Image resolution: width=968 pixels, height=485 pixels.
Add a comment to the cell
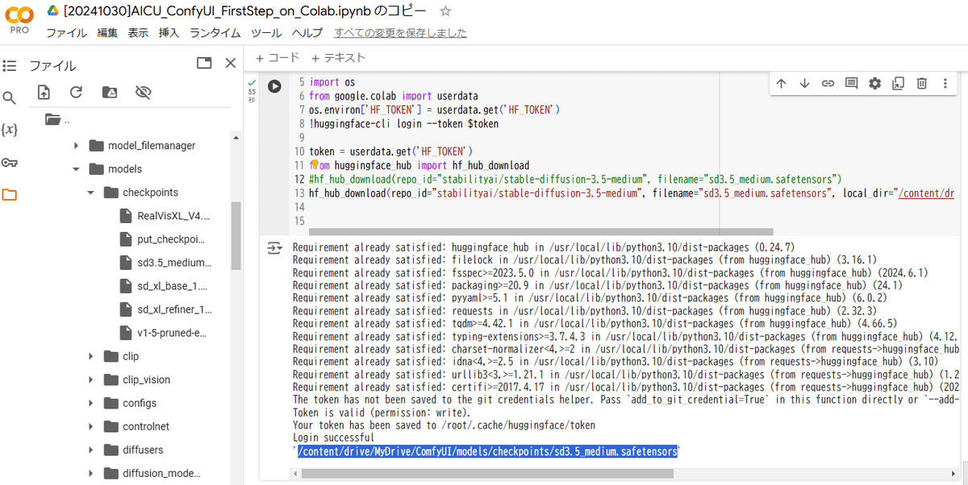point(851,83)
